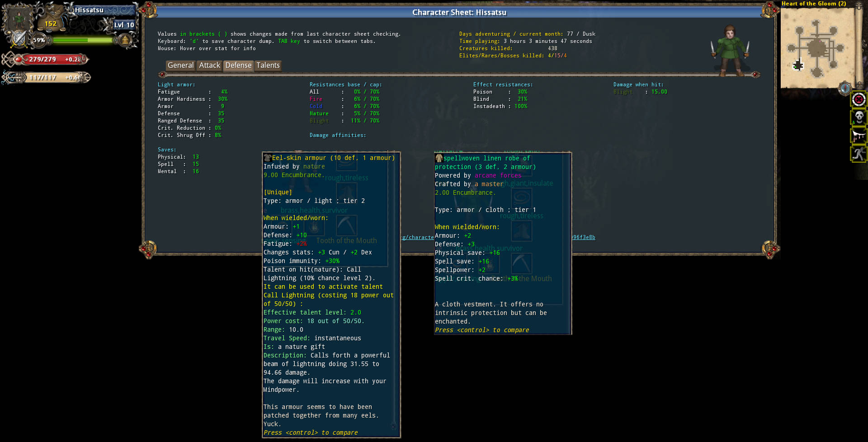This screenshot has height=442, width=868.
Task: Click the Character Sheet: Hissatsu title
Action: (459, 12)
